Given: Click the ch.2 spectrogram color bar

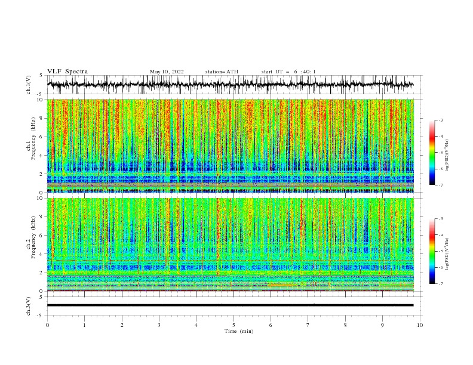Looking at the screenshot, I should pyautogui.click(x=432, y=251).
